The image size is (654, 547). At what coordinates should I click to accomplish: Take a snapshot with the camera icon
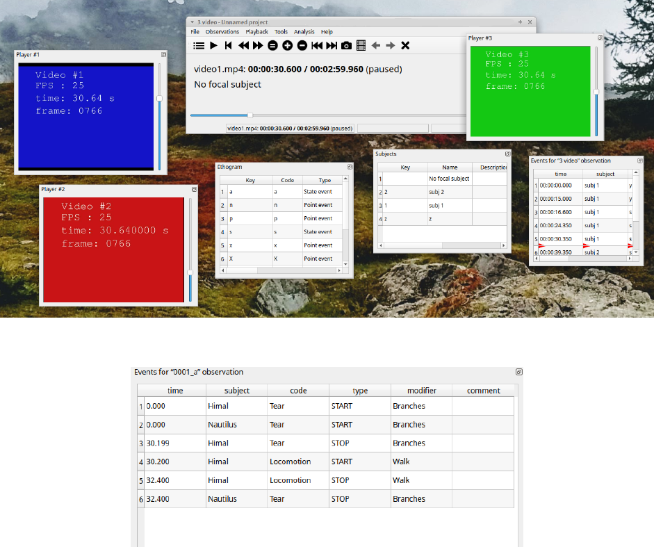point(347,45)
